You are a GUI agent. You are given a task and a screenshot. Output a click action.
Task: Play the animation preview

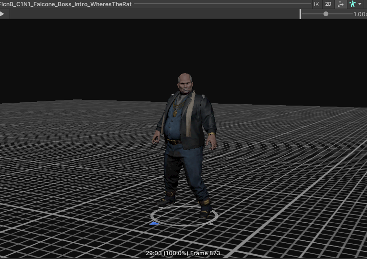click(x=2, y=14)
